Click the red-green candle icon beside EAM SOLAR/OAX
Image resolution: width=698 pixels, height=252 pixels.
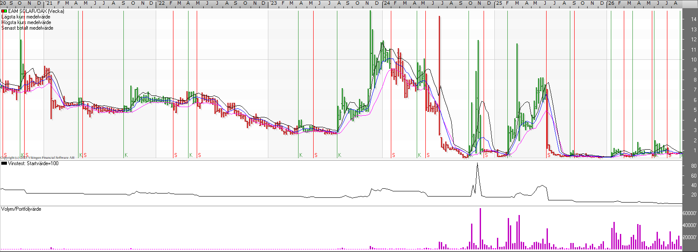click(x=4, y=11)
